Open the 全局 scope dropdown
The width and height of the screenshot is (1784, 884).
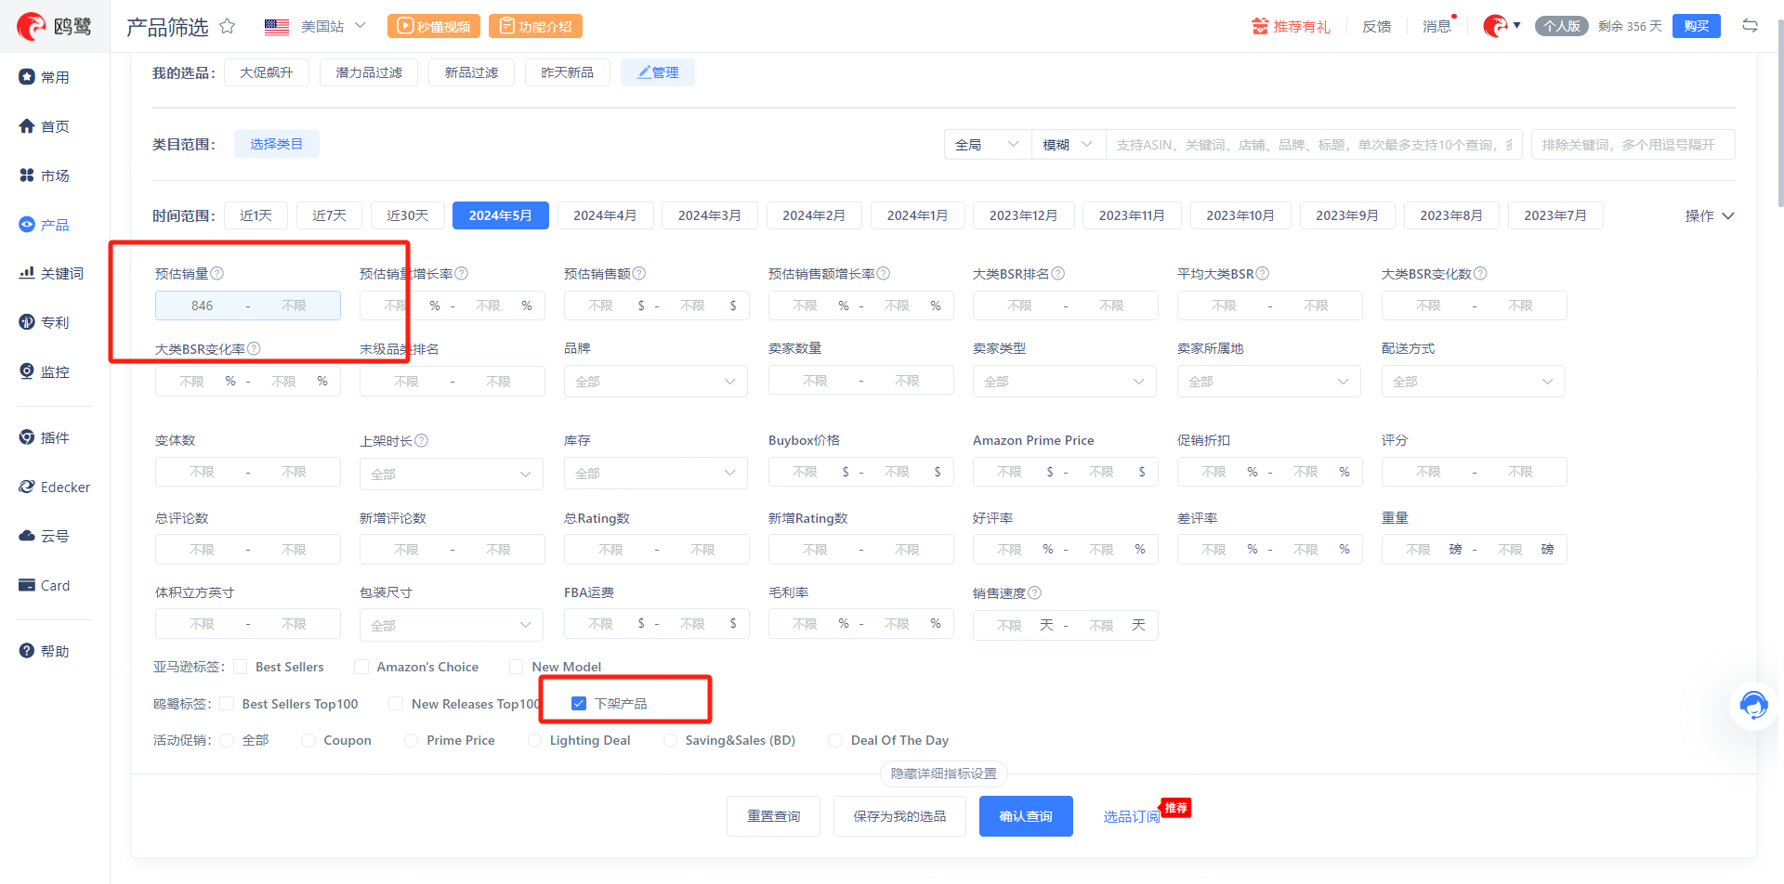click(988, 144)
